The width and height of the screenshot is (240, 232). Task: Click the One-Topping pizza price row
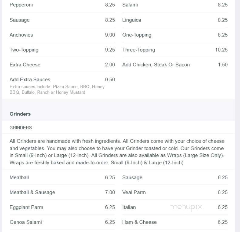point(175,35)
